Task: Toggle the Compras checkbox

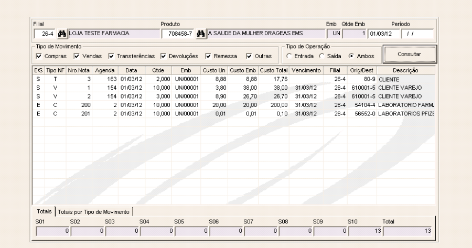Action: tap(39, 56)
